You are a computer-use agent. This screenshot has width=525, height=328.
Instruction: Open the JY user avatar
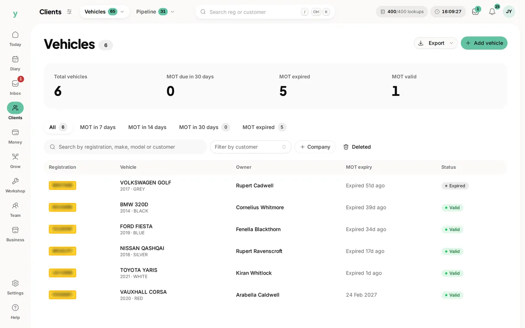(x=509, y=12)
